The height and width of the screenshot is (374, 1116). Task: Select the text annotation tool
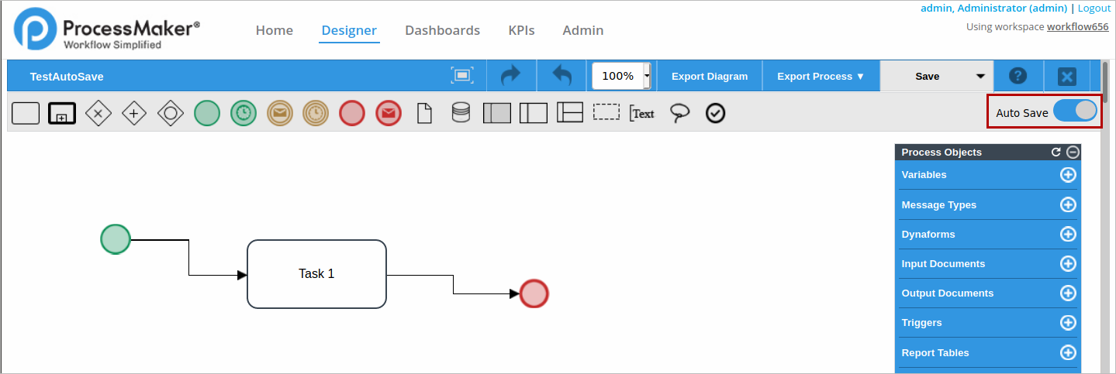(x=642, y=113)
